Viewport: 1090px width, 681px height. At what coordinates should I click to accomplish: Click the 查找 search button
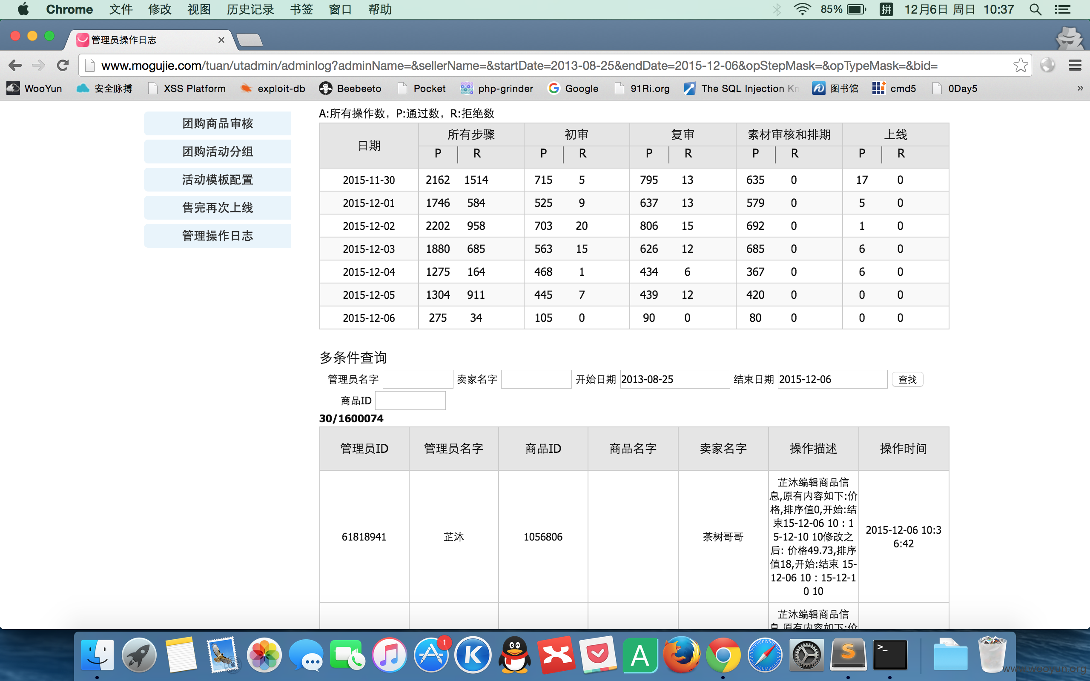(907, 380)
